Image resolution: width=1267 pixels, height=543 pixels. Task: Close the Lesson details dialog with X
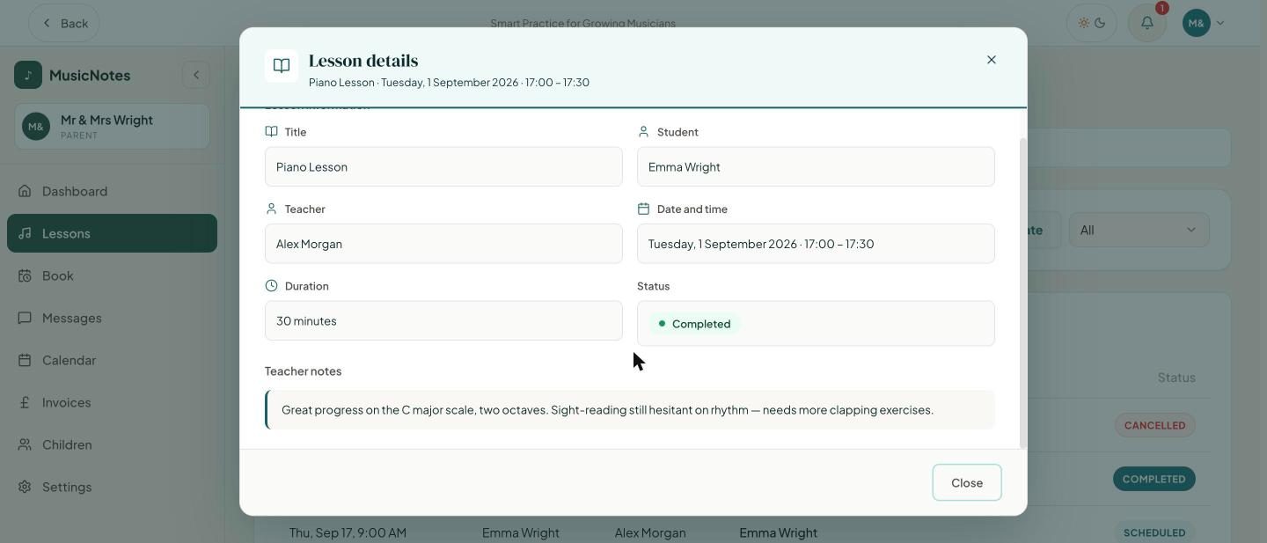tap(992, 60)
